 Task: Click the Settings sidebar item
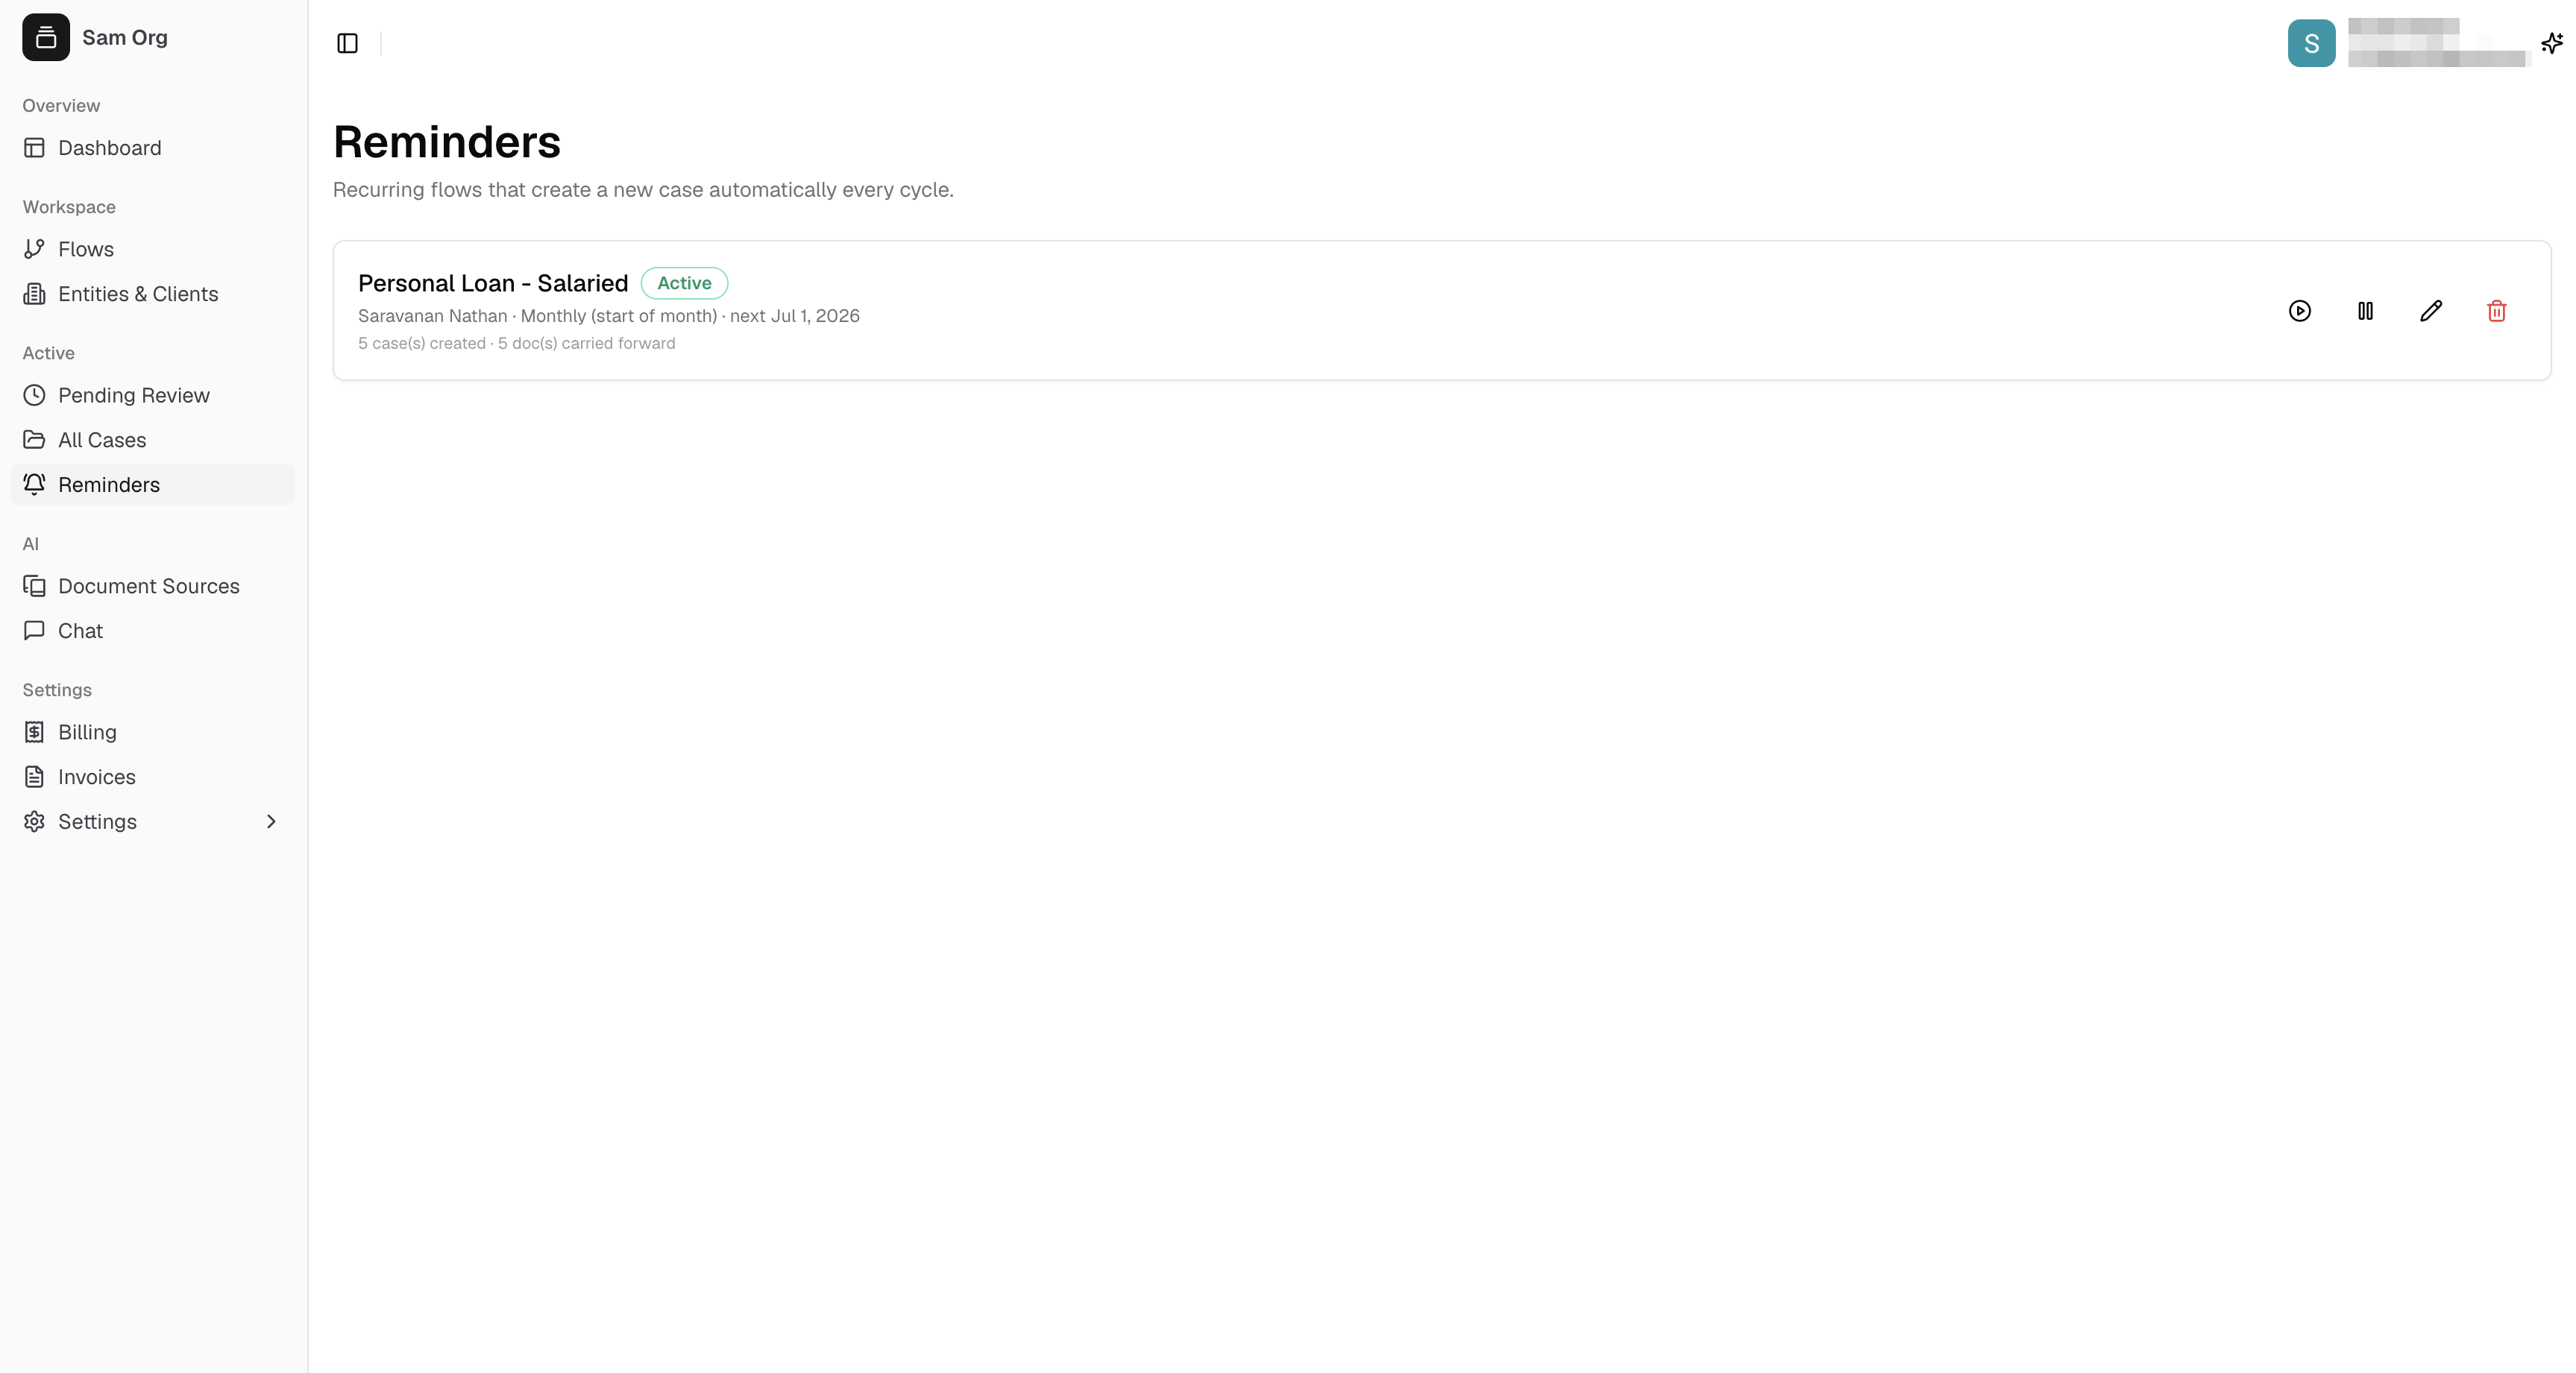[153, 821]
